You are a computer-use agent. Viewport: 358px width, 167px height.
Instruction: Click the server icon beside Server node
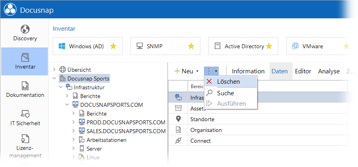pos(81,149)
